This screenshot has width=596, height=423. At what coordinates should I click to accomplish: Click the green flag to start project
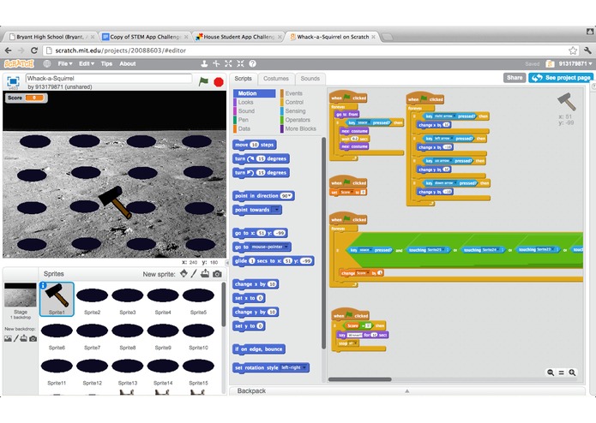[x=203, y=81]
